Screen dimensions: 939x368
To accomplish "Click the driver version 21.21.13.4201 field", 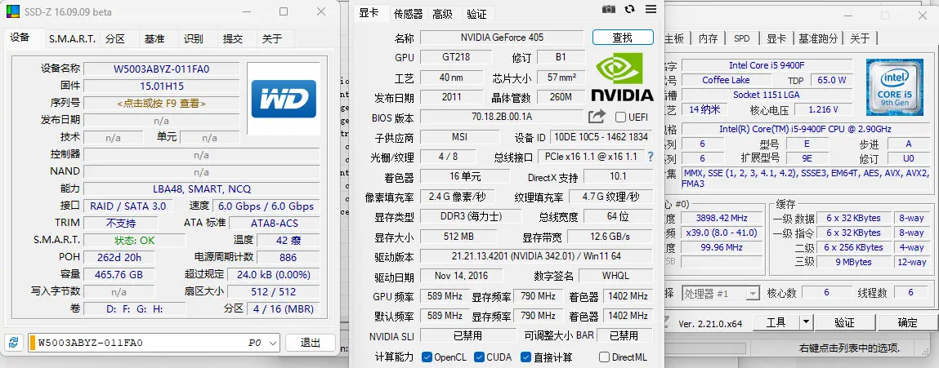I will pyautogui.click(x=536, y=256).
